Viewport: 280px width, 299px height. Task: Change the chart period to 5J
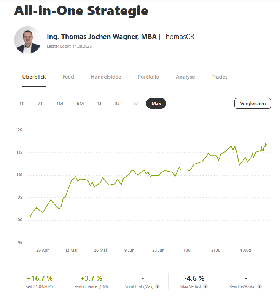[135, 103]
